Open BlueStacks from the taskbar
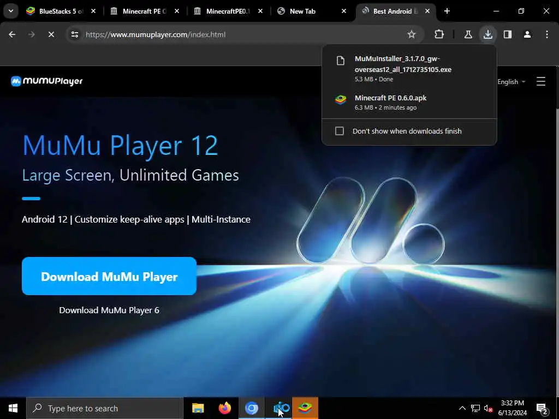Screen dimensions: 559x419 pos(305,408)
